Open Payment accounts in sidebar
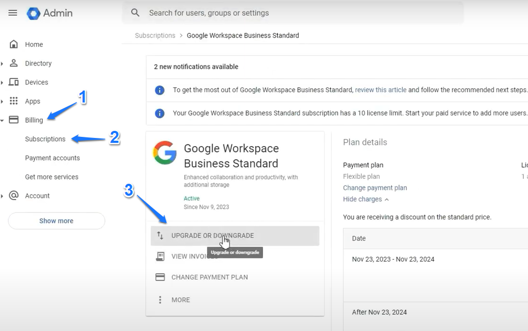This screenshot has height=331, width=528. [52, 158]
